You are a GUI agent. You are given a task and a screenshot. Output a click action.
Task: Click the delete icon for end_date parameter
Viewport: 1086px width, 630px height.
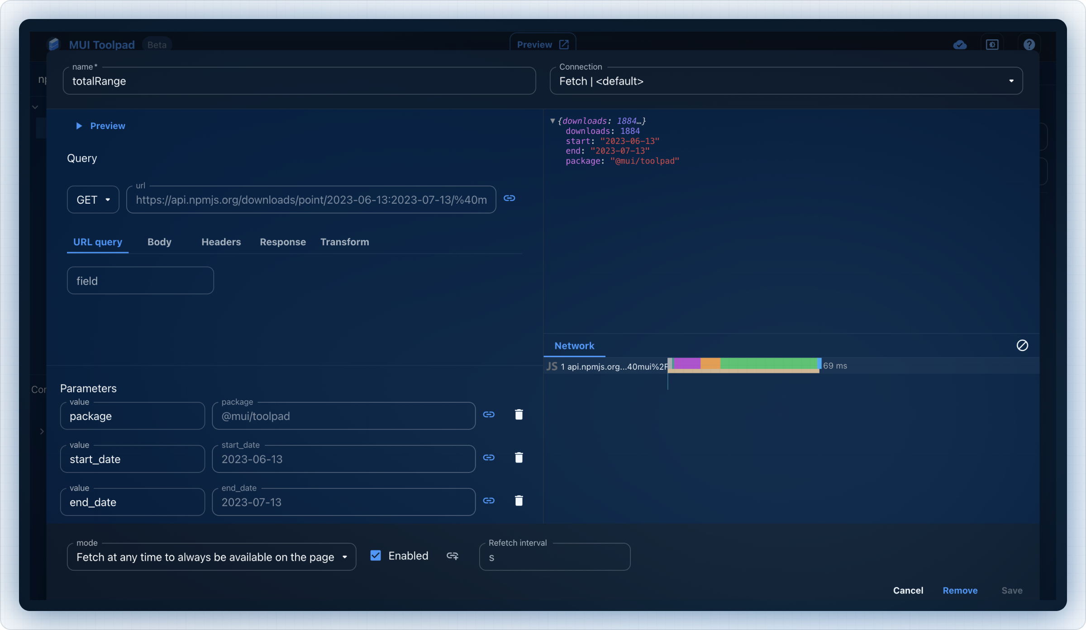(x=519, y=501)
